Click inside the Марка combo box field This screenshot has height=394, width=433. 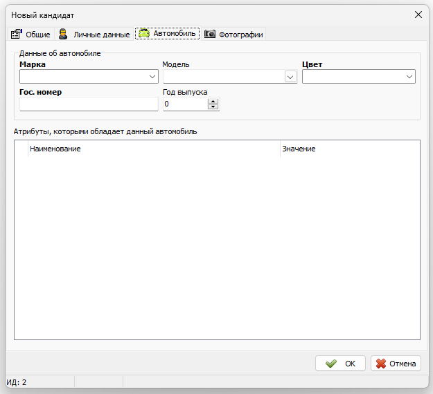(x=89, y=76)
